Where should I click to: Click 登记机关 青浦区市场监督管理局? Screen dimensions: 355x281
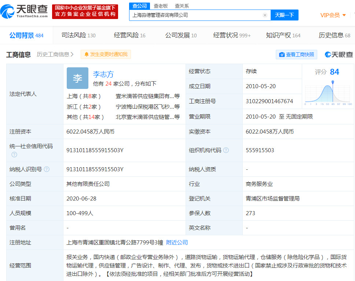pyautogui.click(x=272, y=199)
